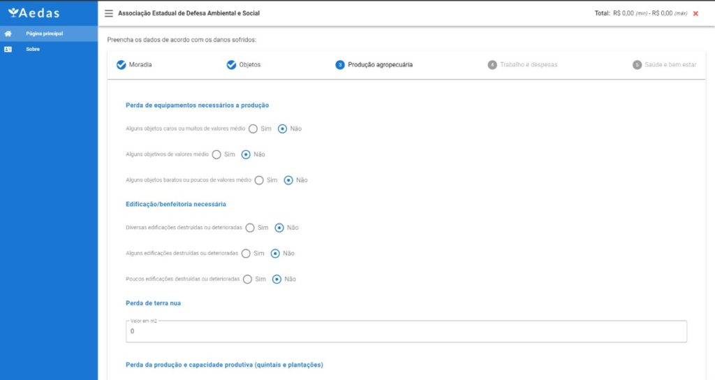
Task: Select Sim for objetos baratos equipment loss
Action: pyautogui.click(x=259, y=180)
